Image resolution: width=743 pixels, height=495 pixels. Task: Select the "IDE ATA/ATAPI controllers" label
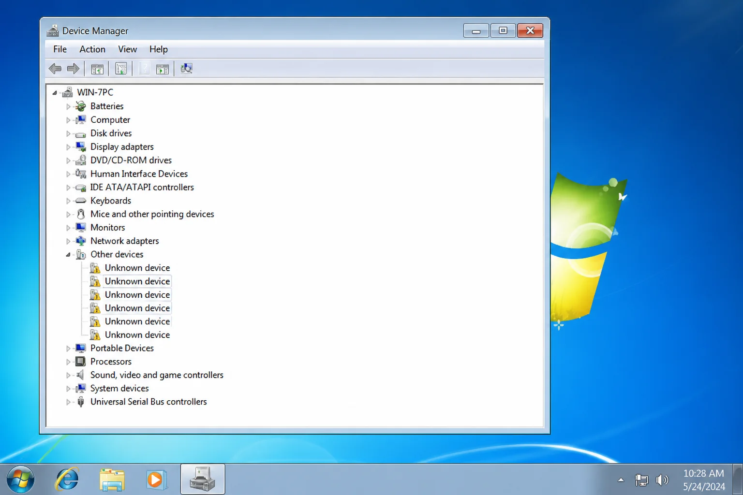tap(142, 187)
